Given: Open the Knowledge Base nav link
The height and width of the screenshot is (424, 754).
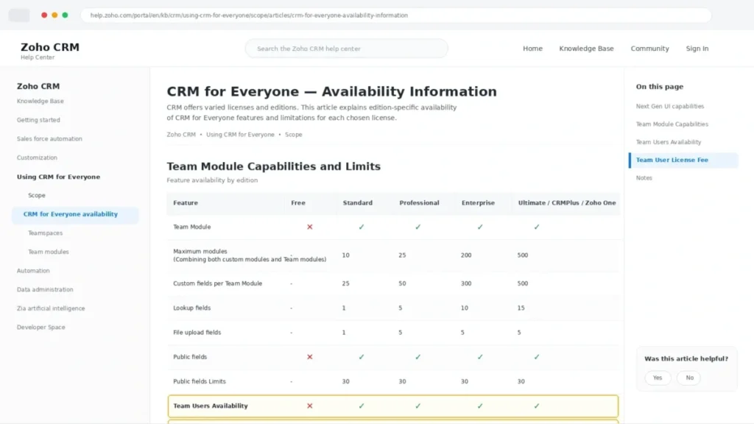Looking at the screenshot, I should point(586,49).
